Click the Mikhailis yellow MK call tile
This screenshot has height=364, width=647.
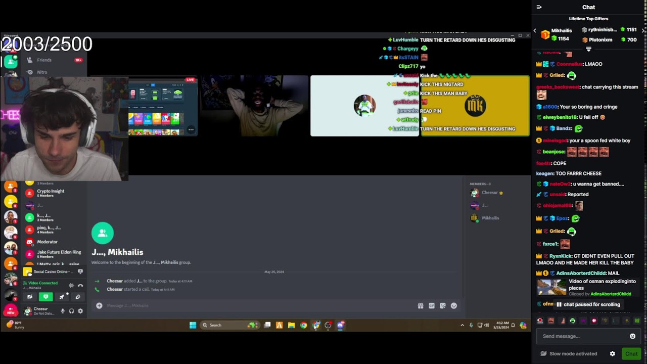[x=475, y=106]
